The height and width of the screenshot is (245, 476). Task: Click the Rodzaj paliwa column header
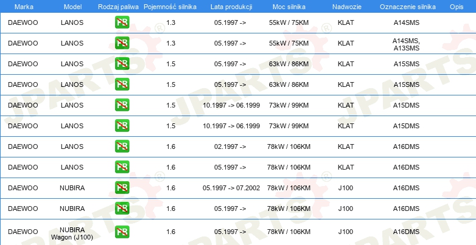click(x=118, y=7)
